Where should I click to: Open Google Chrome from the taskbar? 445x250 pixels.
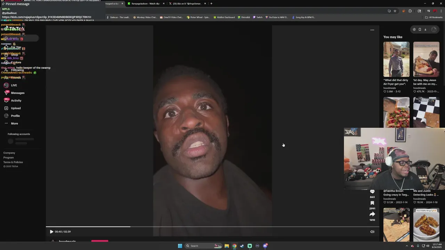click(234, 246)
